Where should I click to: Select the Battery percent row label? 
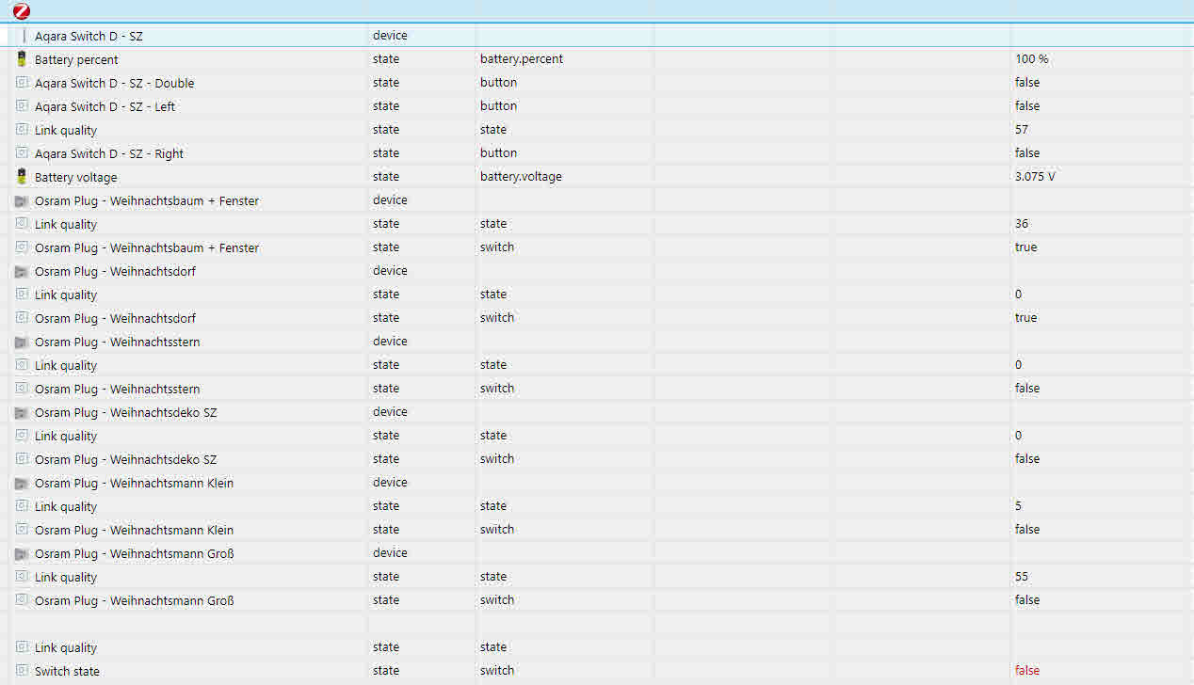point(76,59)
